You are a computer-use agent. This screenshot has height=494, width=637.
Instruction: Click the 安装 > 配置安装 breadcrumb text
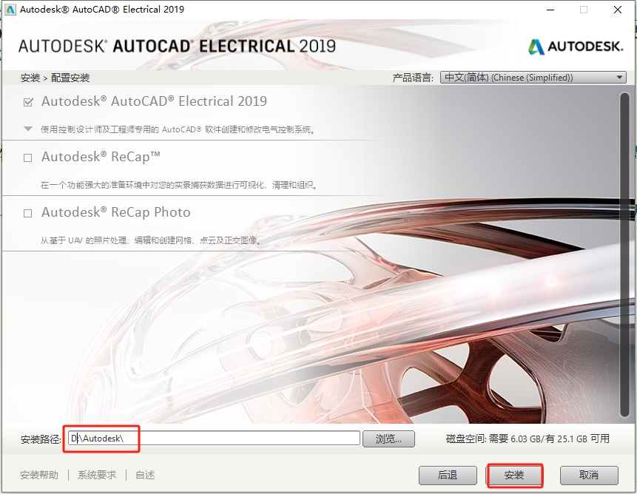tap(55, 78)
